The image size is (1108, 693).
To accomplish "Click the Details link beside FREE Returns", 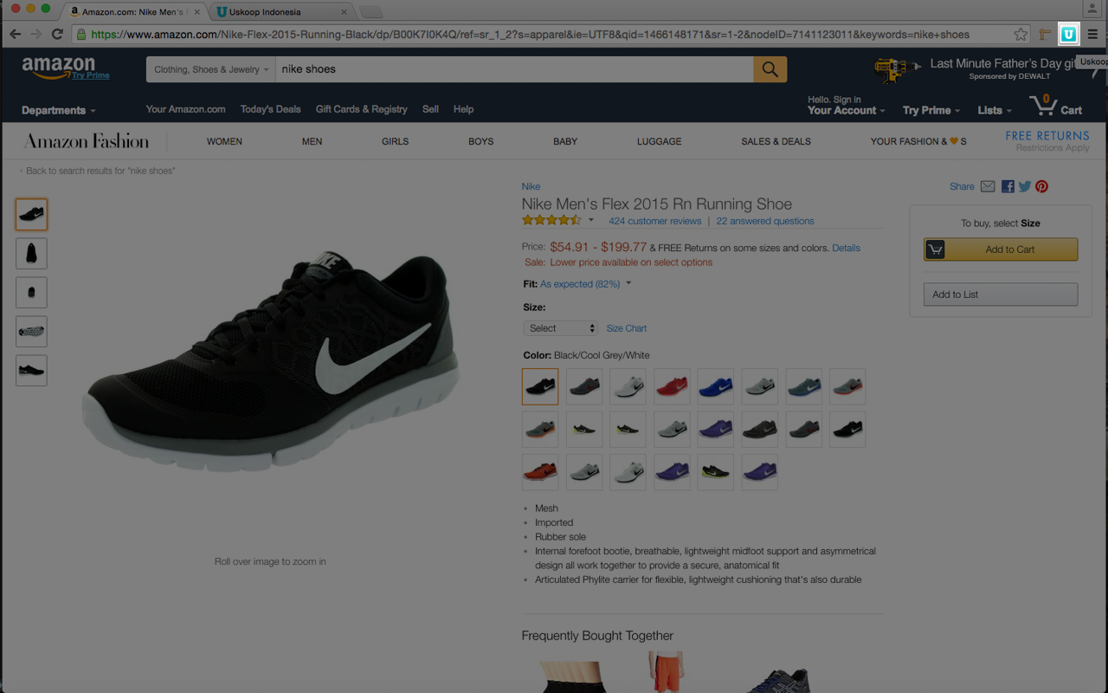I will (846, 248).
